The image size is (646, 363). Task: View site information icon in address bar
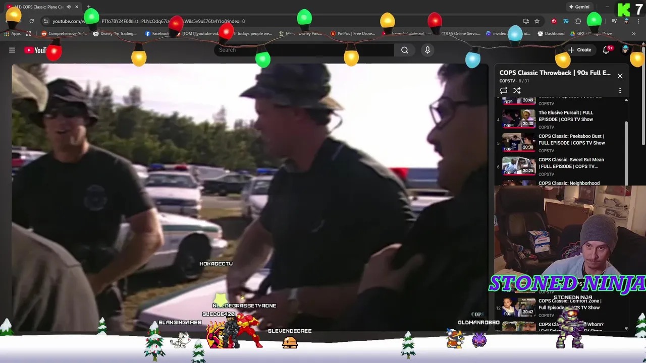coord(46,21)
